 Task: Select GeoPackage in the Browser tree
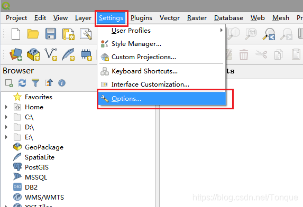point(44,147)
